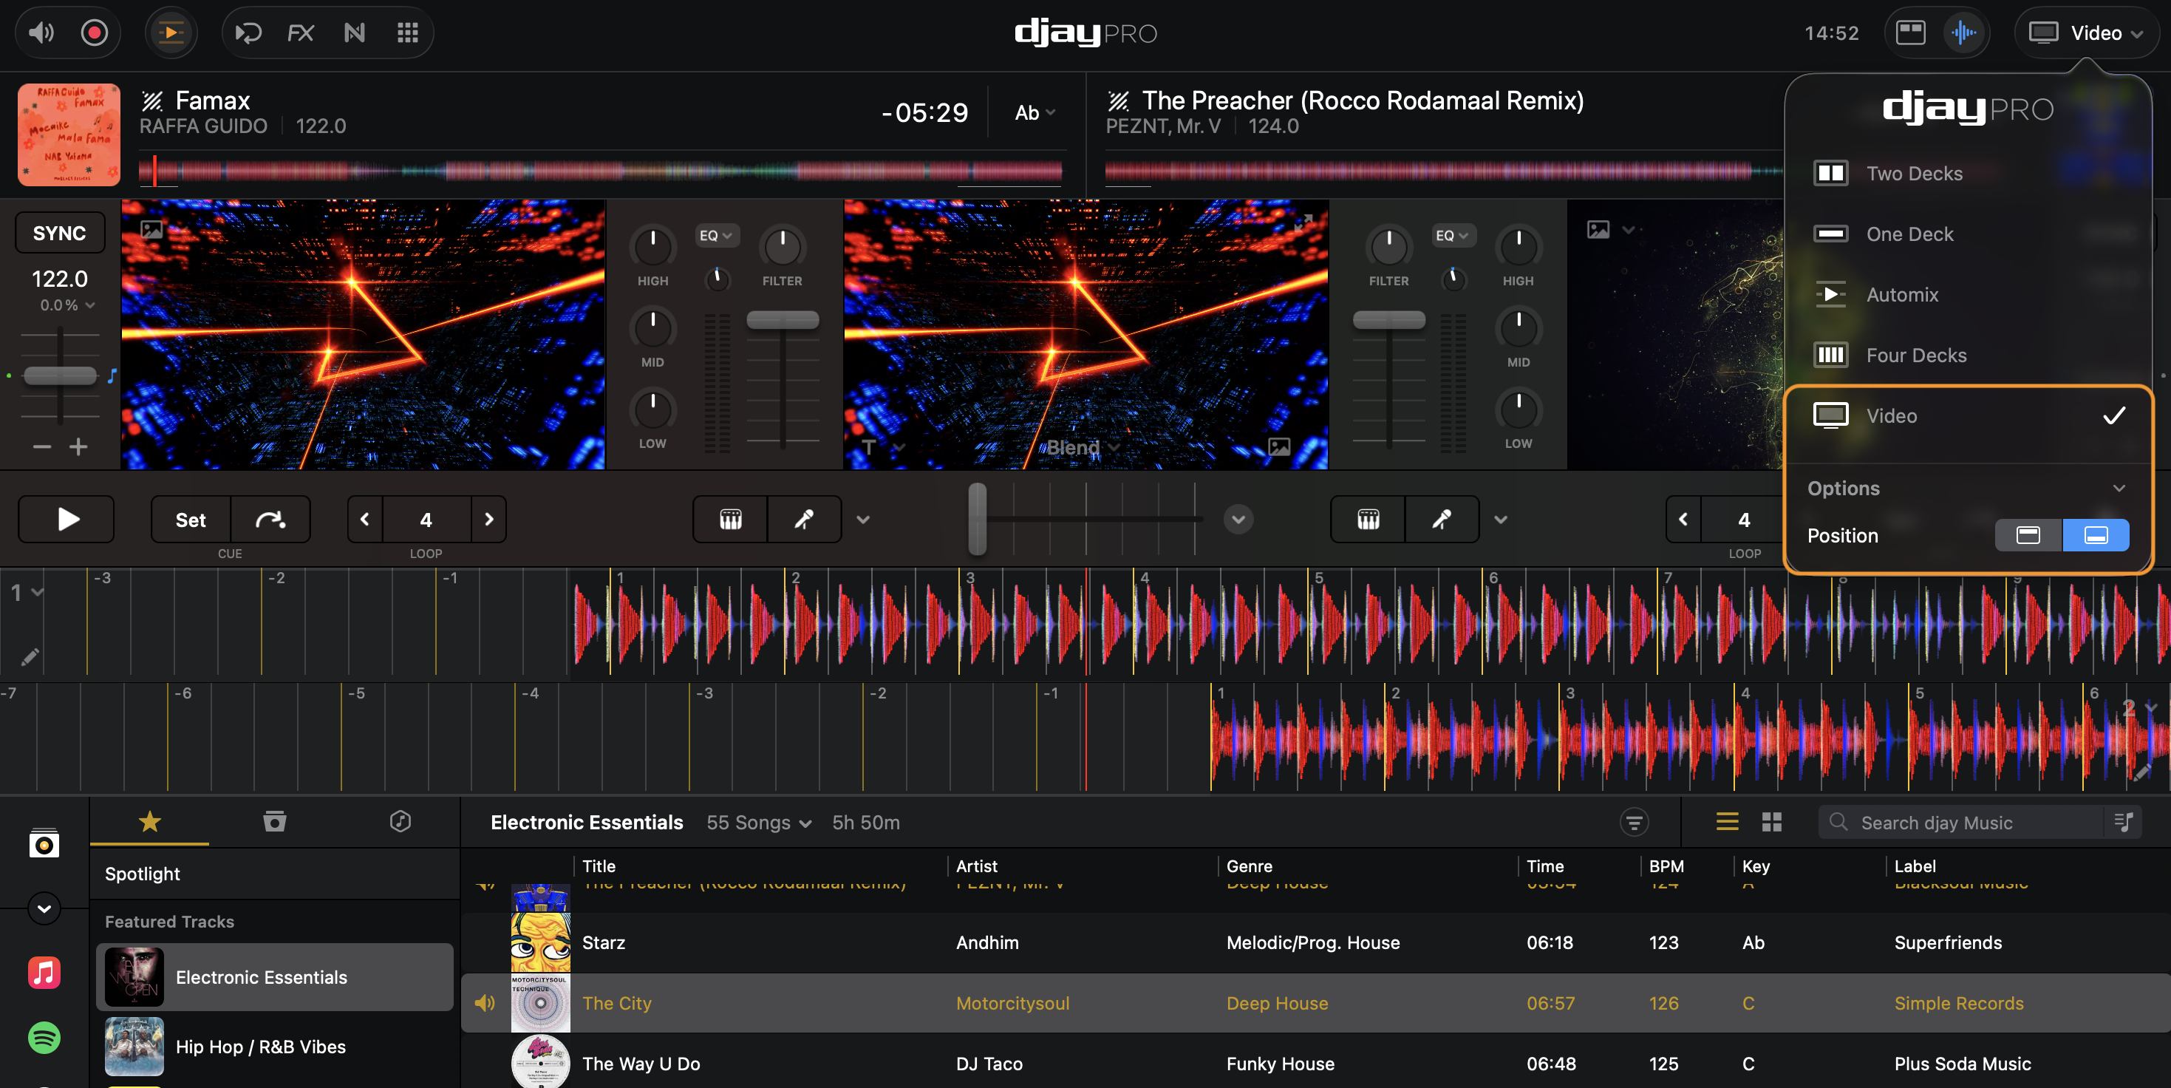Open deck 1 key dropdown Ab
The image size is (2171, 1088).
(x=1035, y=113)
